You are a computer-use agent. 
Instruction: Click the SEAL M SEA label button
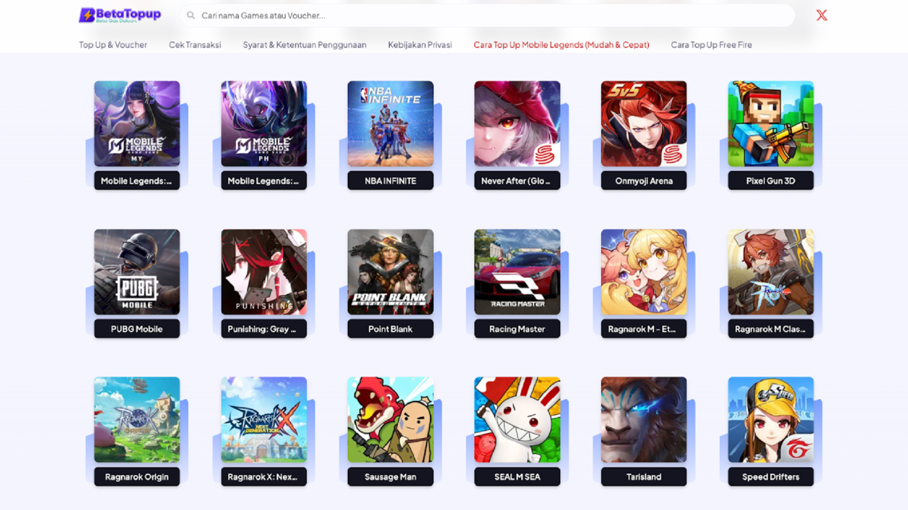click(x=517, y=477)
